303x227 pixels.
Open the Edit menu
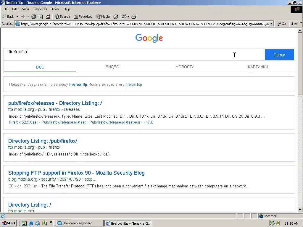(x=15, y=9)
